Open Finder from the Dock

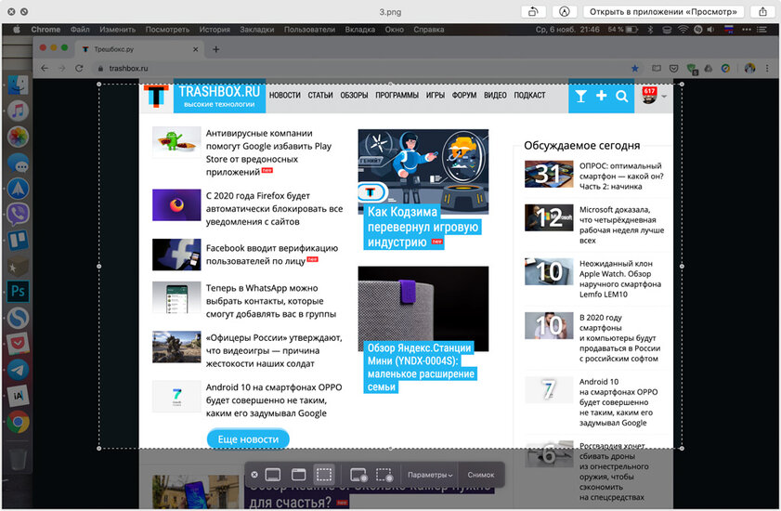point(18,85)
